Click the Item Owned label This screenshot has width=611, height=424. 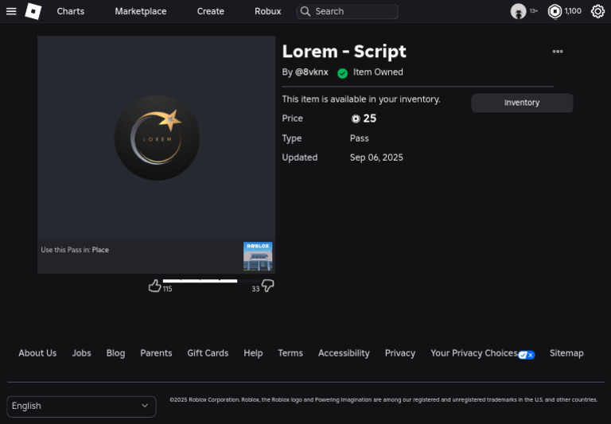(x=378, y=72)
